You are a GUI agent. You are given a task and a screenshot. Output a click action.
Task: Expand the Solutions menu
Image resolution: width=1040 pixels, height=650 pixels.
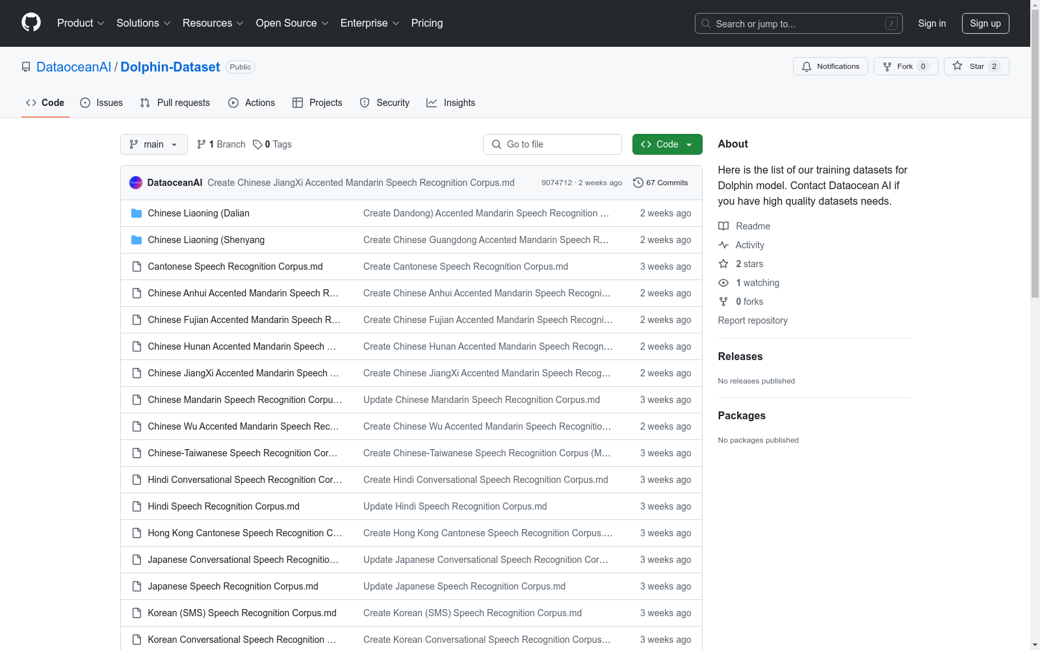click(144, 23)
